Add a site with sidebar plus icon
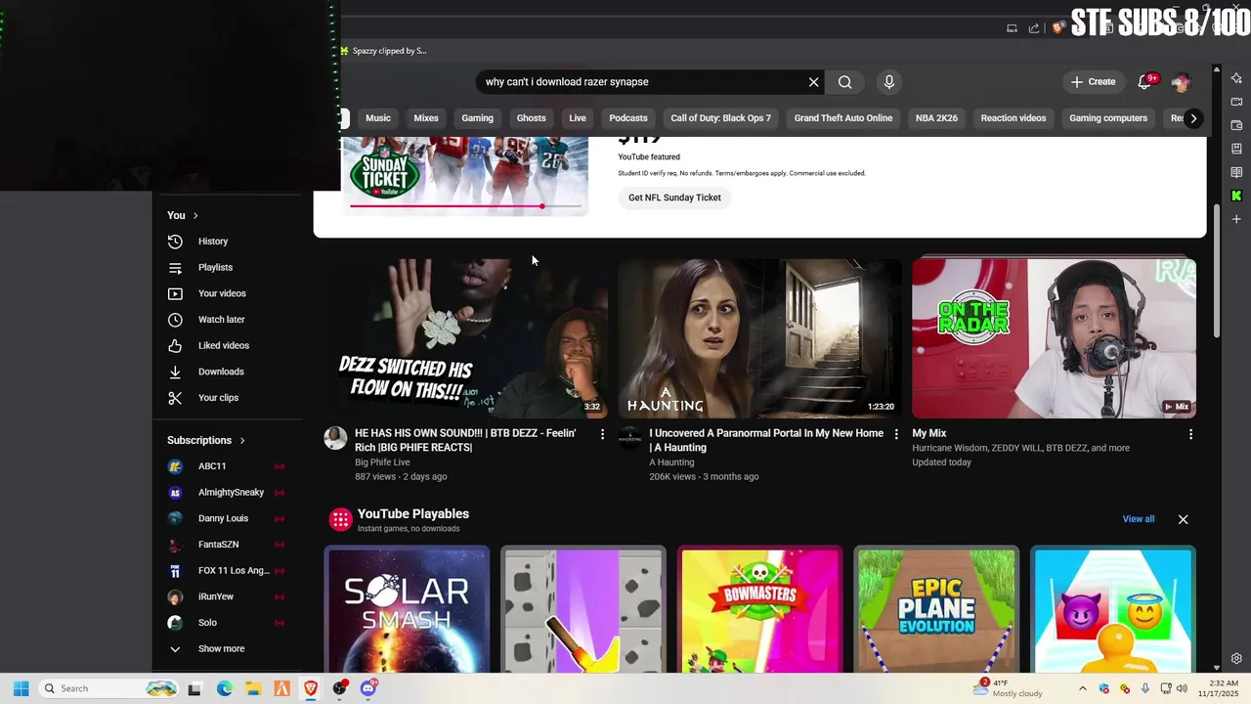Image resolution: width=1251 pixels, height=704 pixels. coord(1236,219)
